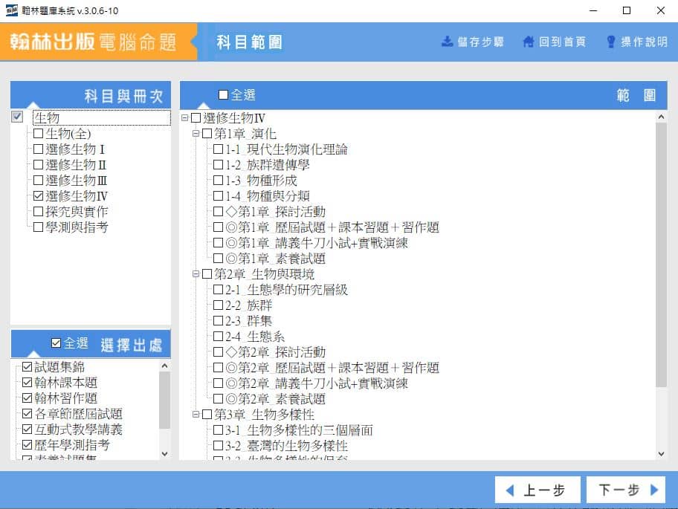This screenshot has height=509, width=678.
Task: Collapse the 第3章_生物多樣性 tree node
Action: tap(196, 415)
